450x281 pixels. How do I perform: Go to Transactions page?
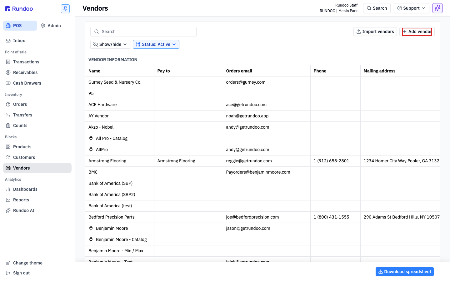tap(37, 62)
